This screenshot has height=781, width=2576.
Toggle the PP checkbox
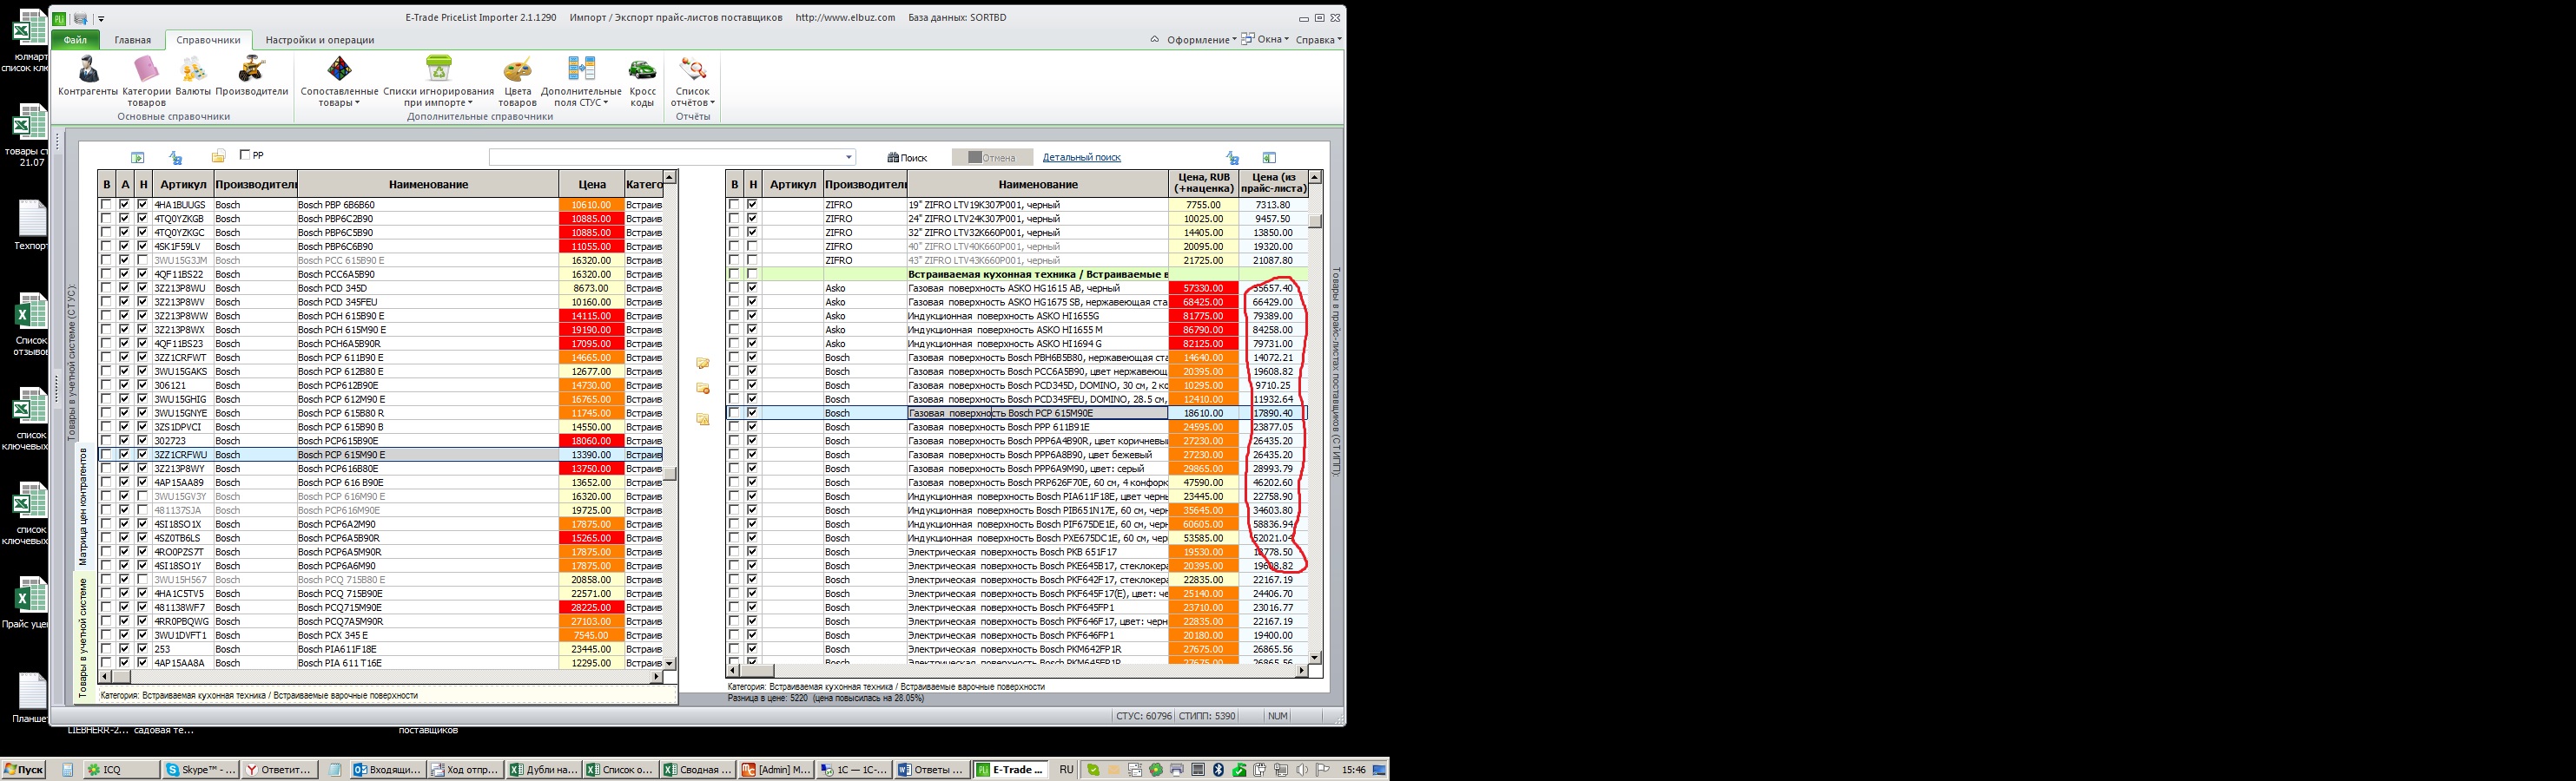(245, 154)
